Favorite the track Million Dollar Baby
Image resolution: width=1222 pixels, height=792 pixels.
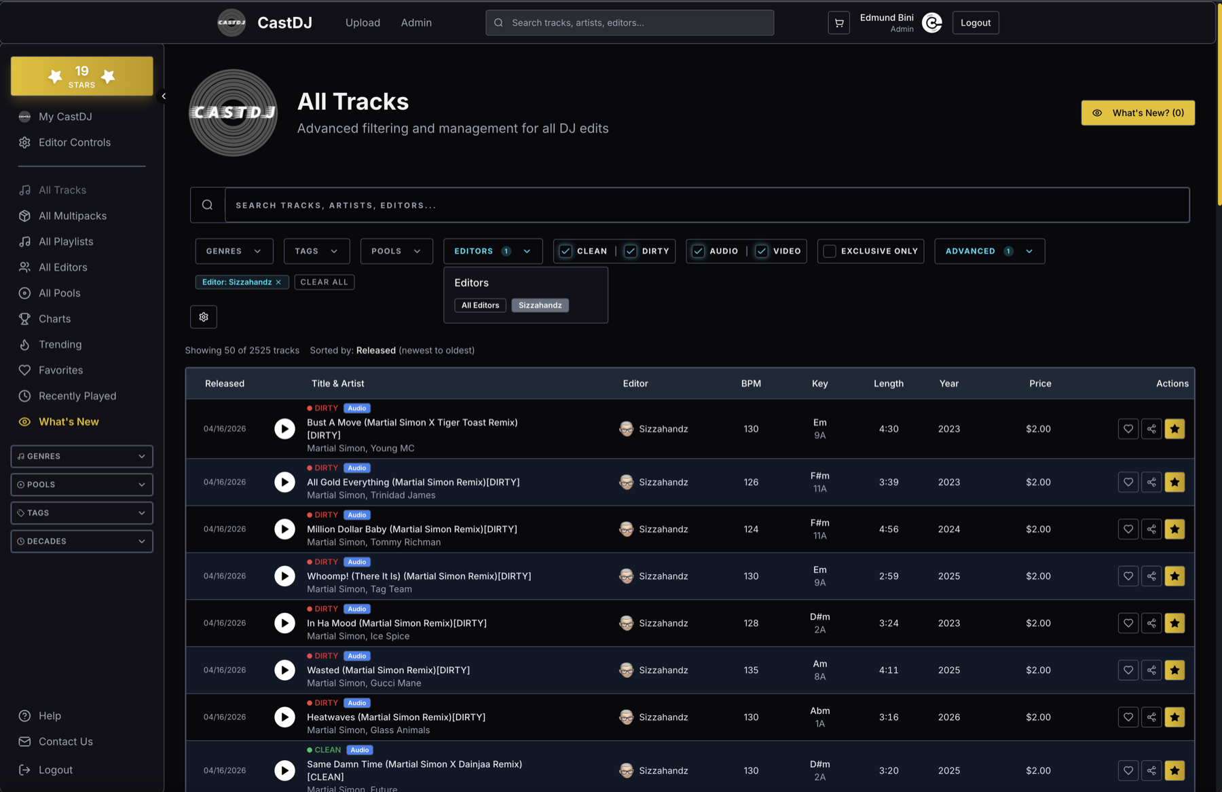pos(1128,529)
